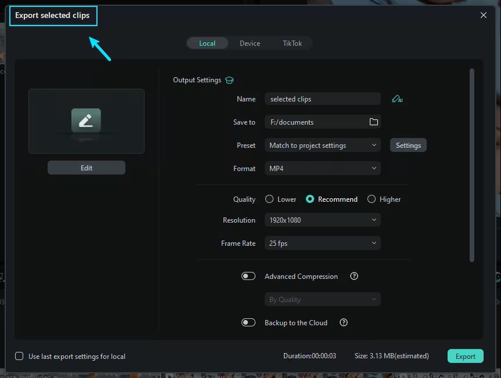Click the Export button

465,355
